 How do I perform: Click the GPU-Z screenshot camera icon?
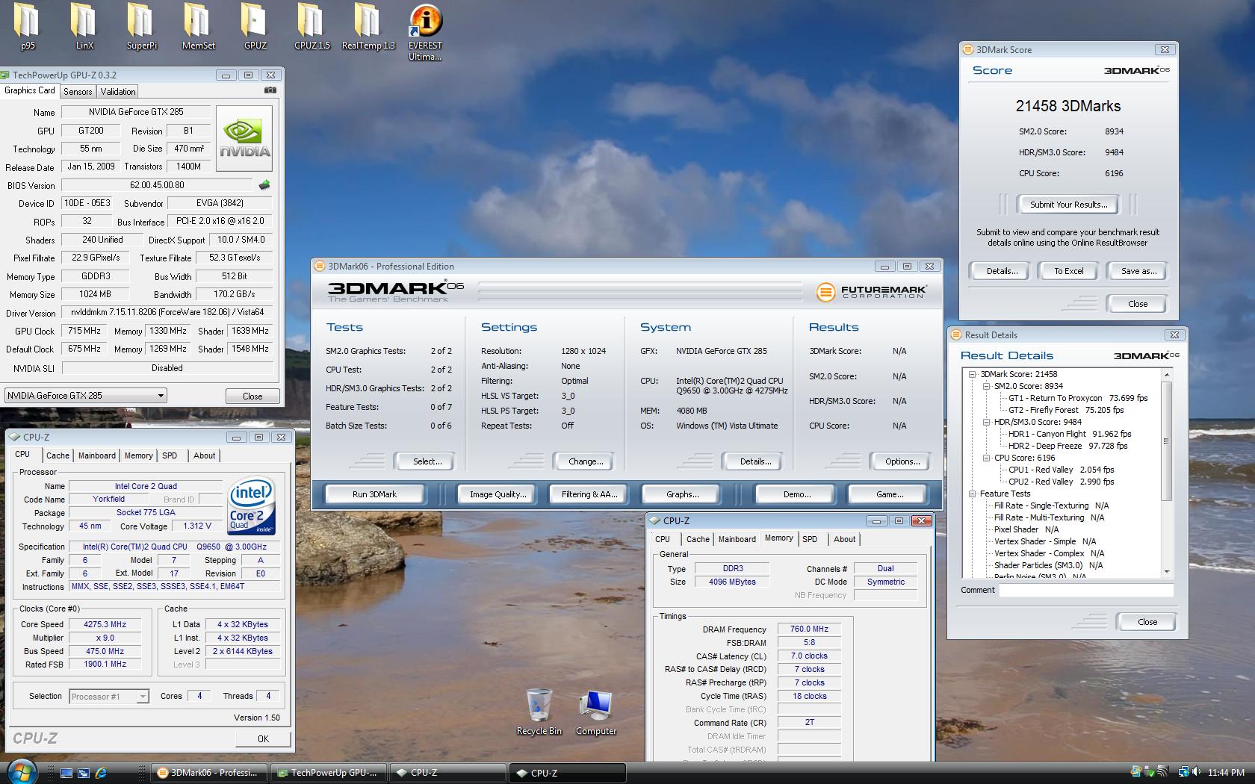point(270,90)
